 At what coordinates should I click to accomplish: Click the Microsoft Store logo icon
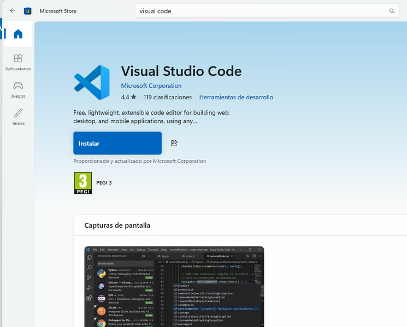coord(27,11)
